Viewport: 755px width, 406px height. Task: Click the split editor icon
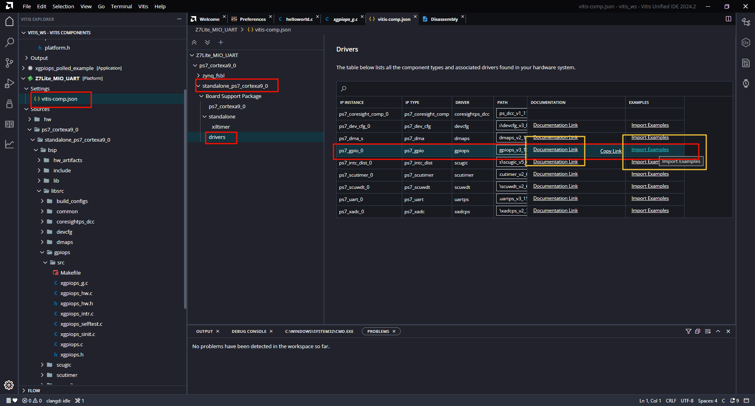pos(728,19)
